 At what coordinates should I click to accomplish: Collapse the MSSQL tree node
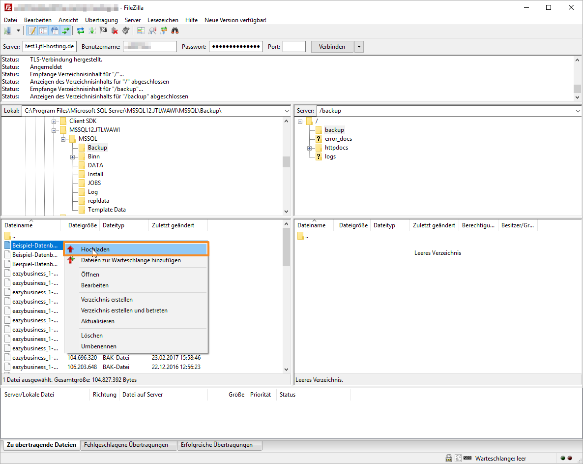pyautogui.click(x=63, y=139)
